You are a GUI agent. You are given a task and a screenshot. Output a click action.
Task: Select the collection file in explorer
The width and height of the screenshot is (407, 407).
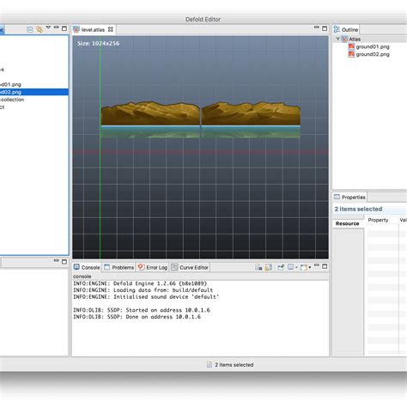(12, 100)
